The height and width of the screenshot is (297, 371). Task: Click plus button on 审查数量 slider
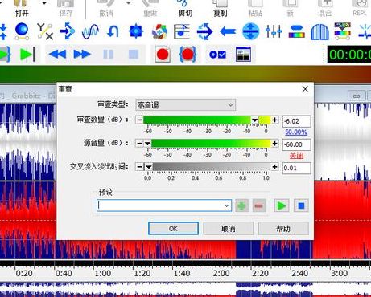274,120
